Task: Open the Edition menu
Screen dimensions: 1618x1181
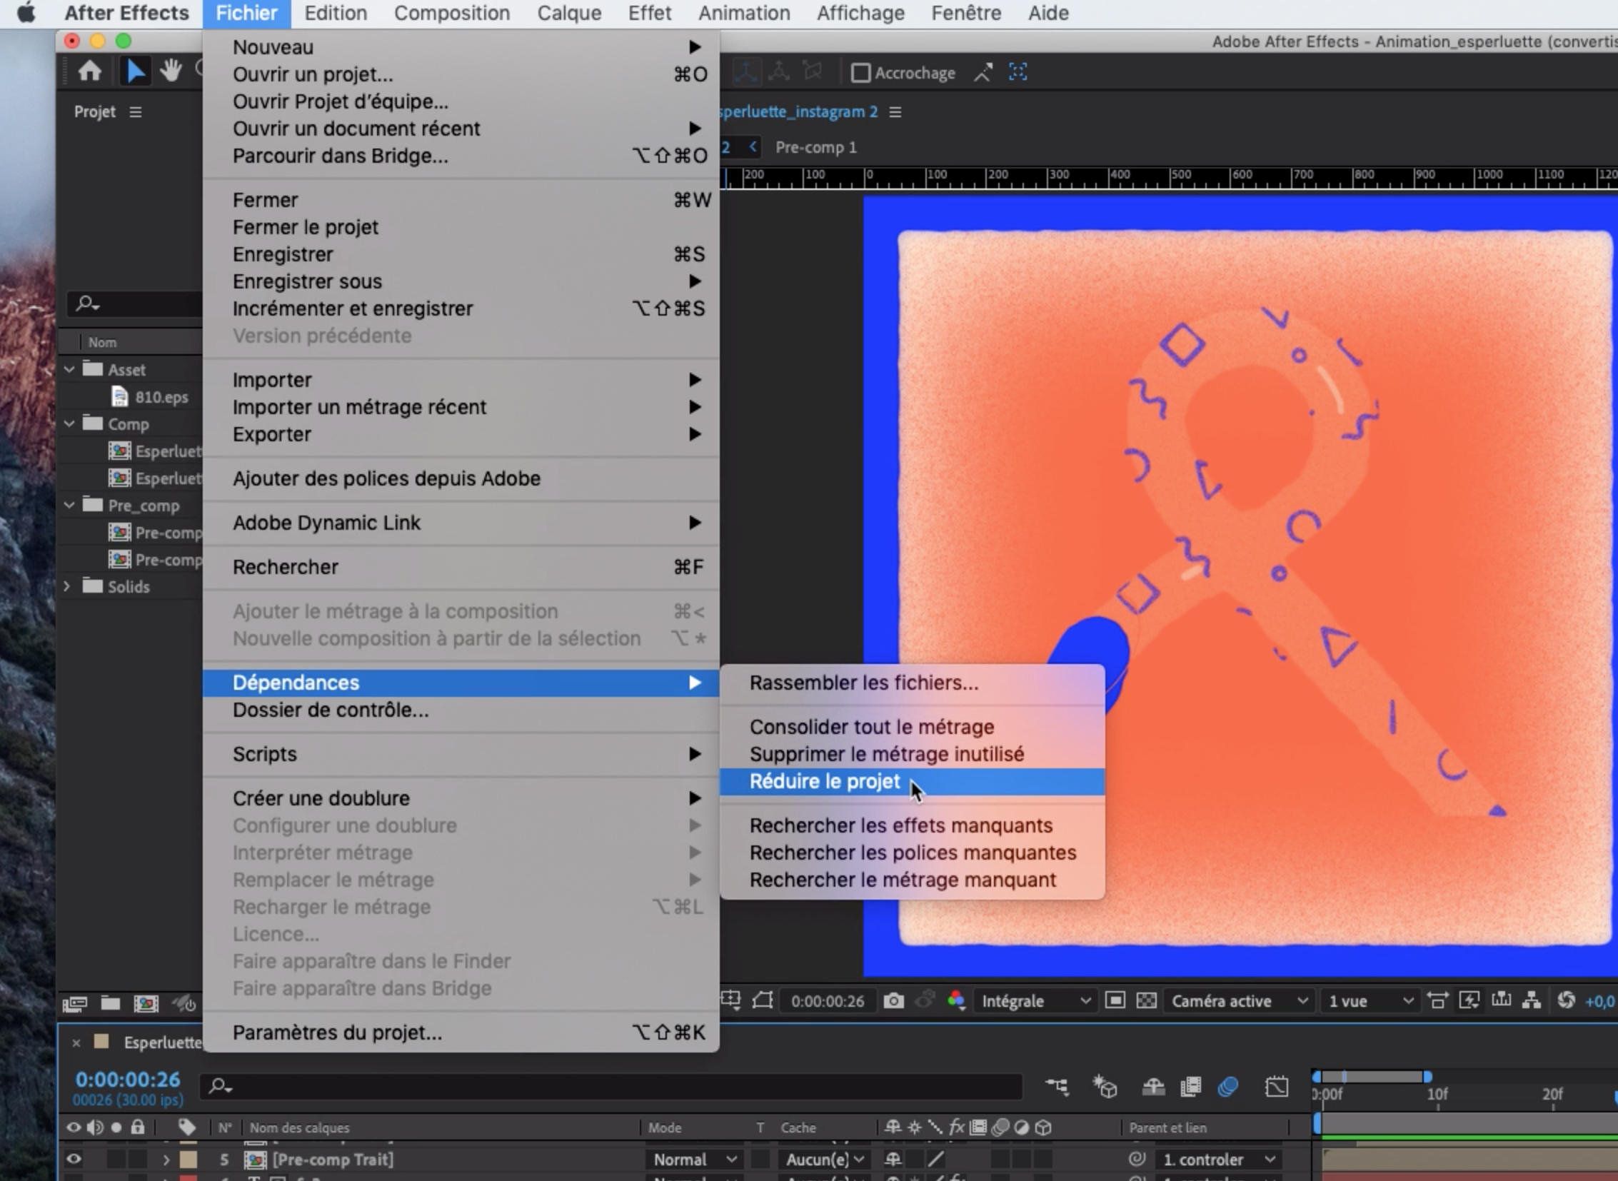Action: pyautogui.click(x=336, y=13)
